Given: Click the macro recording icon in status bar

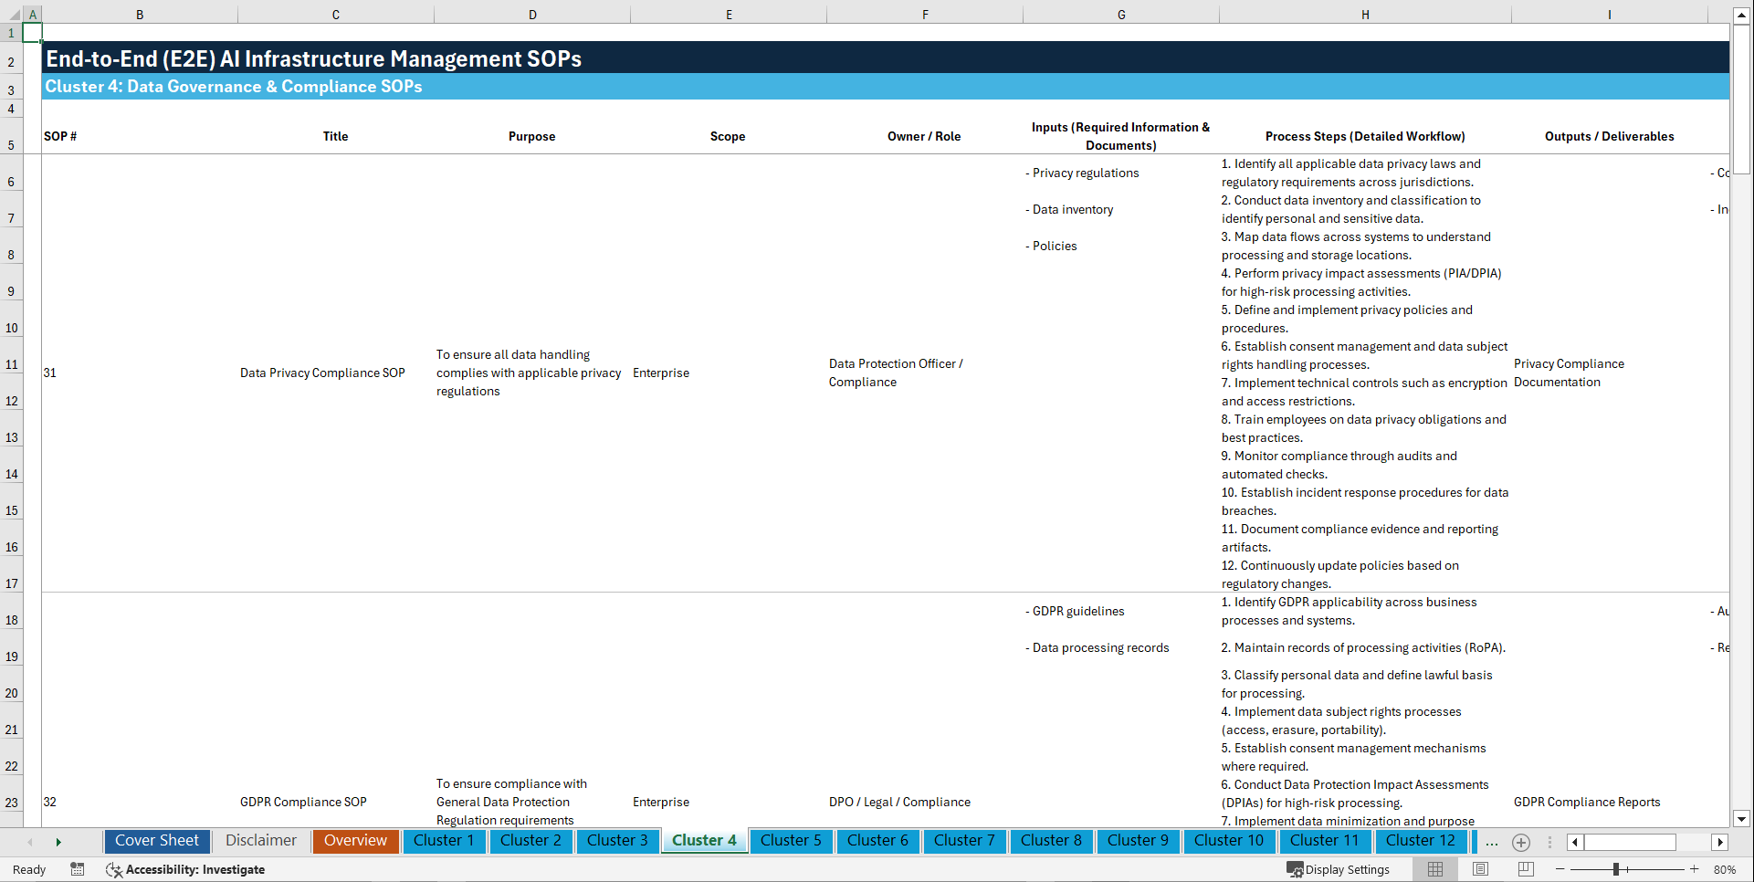Looking at the screenshot, I should pos(78,869).
